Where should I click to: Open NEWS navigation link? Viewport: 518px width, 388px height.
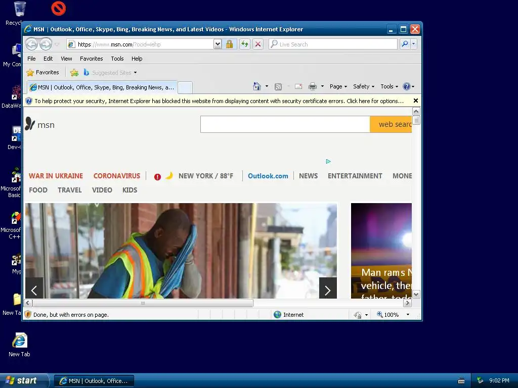coord(308,176)
